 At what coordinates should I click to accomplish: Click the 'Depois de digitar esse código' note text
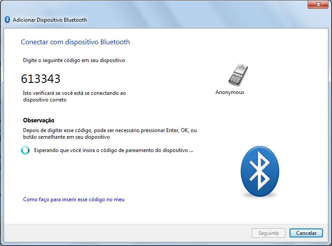point(110,133)
